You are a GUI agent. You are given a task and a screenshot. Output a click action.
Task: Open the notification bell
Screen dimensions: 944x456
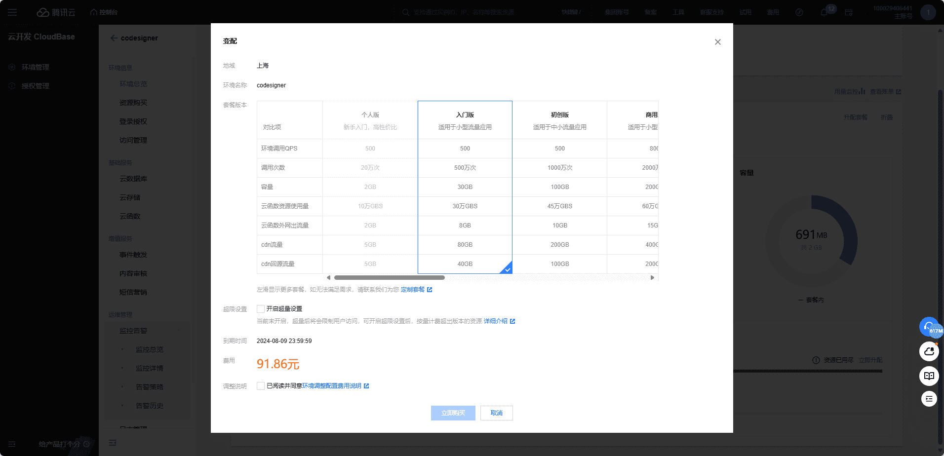tap(824, 12)
